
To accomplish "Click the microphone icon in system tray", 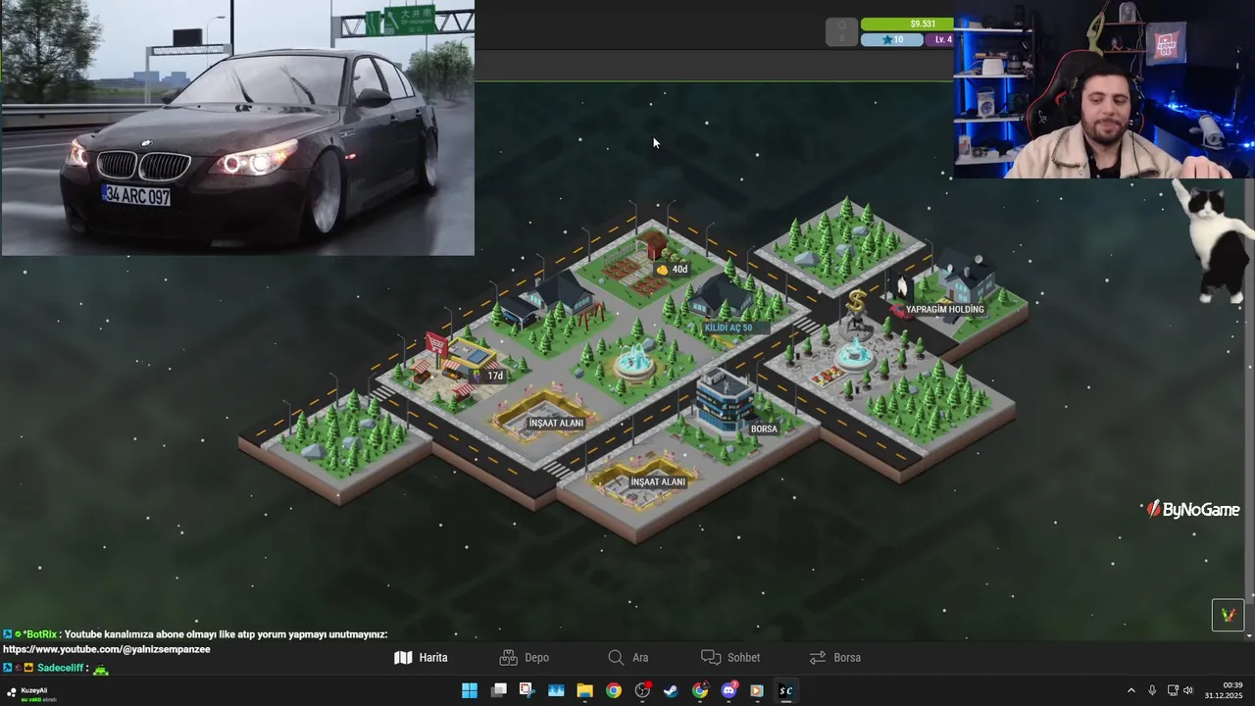I will pos(1152,690).
